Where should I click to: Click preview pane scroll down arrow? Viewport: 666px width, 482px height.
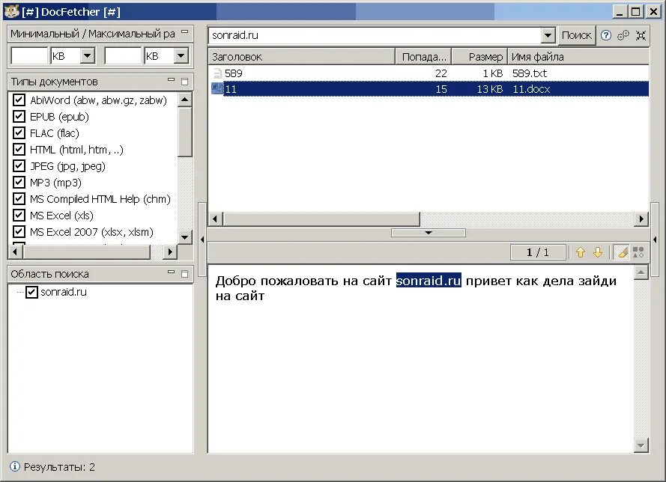coord(641,445)
